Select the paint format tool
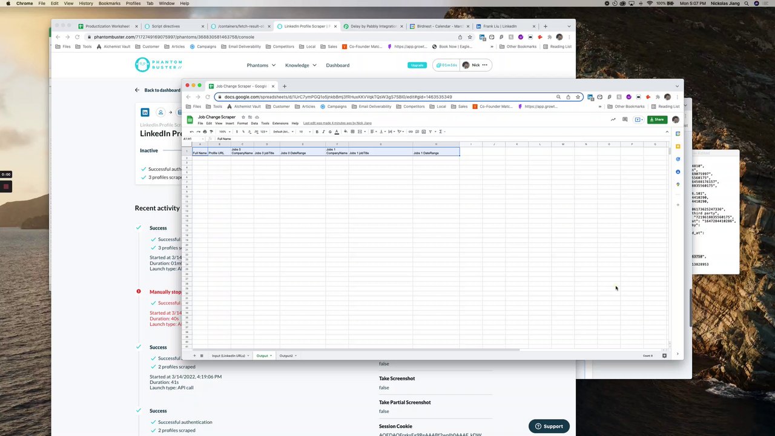 [x=211, y=131]
